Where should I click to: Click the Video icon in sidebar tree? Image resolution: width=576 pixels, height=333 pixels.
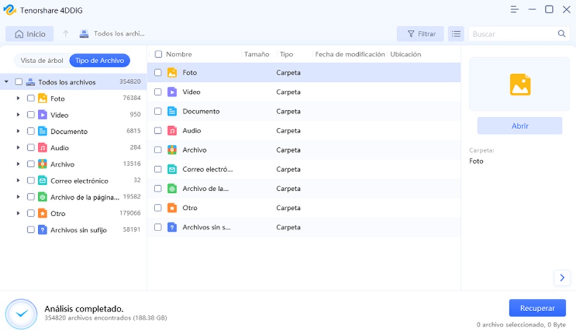(x=42, y=115)
